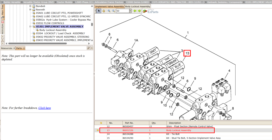
Task: Sort by the No. column header
Action: (x=115, y=123)
